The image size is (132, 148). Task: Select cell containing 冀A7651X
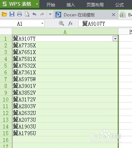pos(65,52)
